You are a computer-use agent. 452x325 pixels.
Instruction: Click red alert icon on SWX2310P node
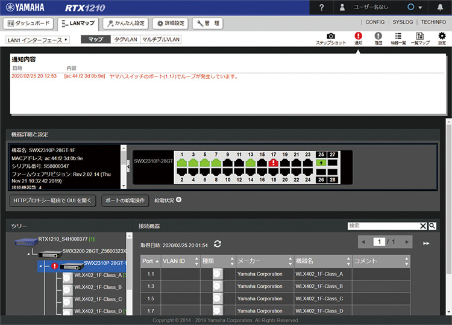point(54,266)
